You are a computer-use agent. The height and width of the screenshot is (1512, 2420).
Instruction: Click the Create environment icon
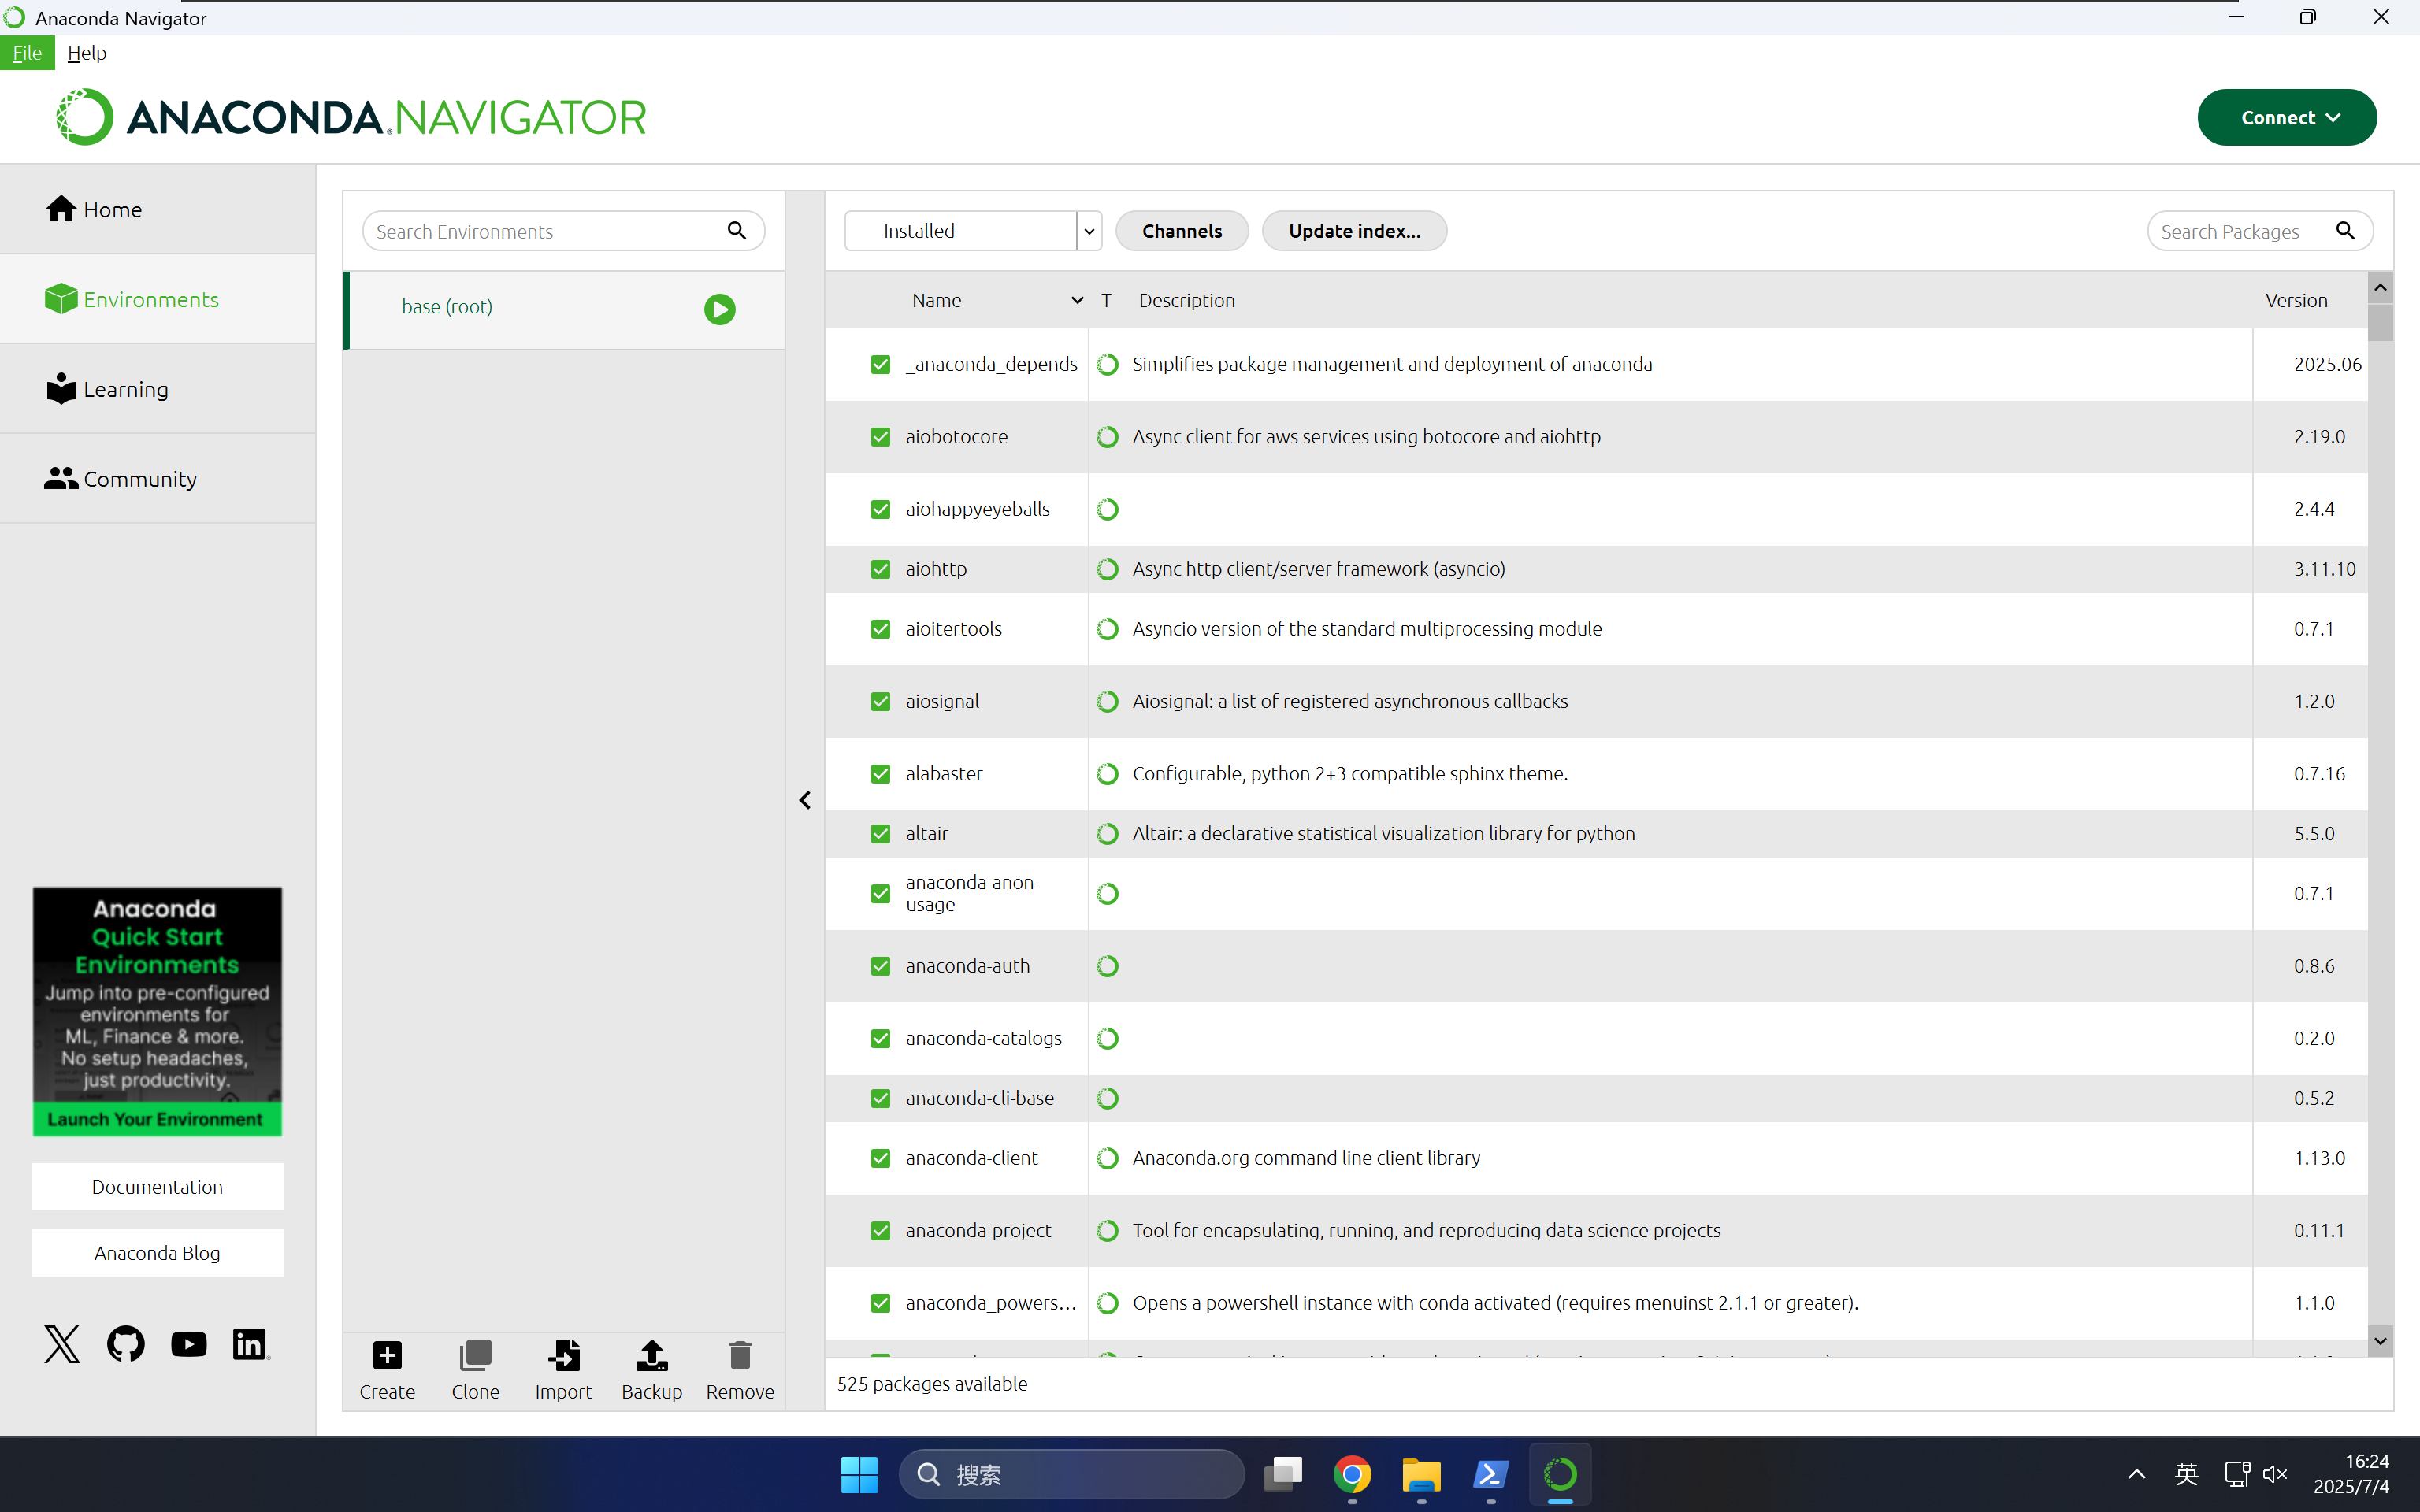387,1356
